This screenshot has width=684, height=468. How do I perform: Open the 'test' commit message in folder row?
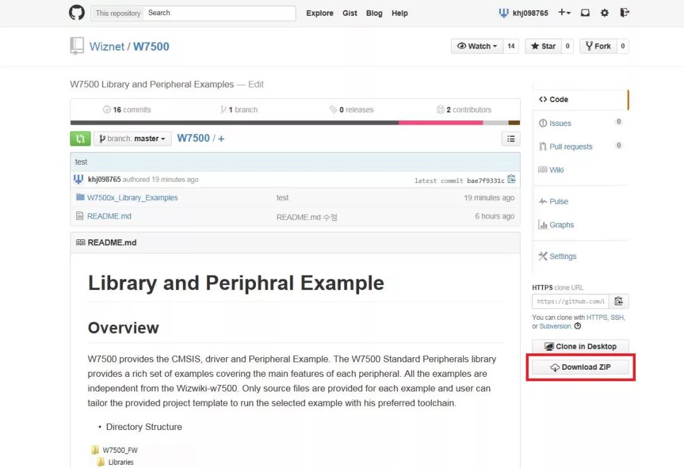click(282, 198)
